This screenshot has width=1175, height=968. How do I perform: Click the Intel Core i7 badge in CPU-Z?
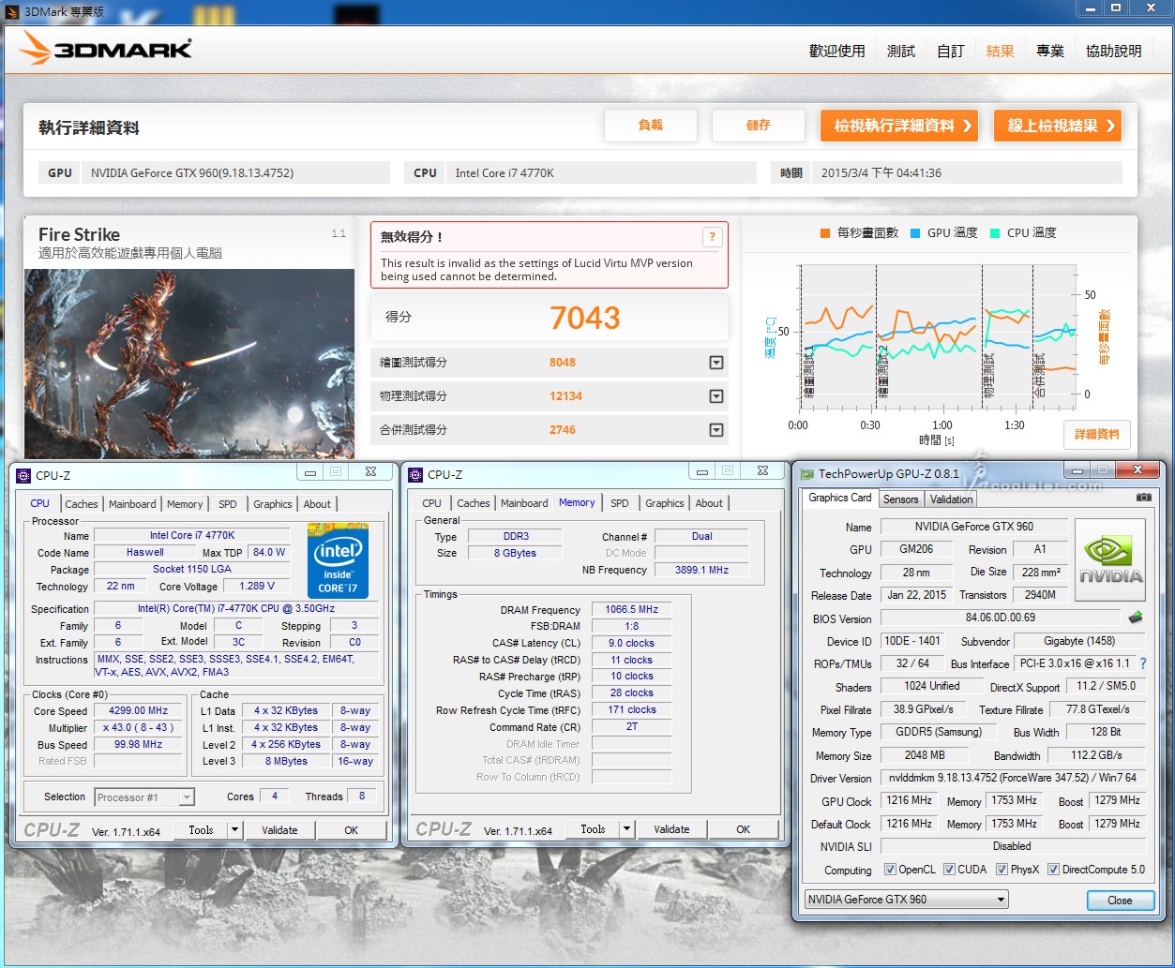(x=338, y=560)
